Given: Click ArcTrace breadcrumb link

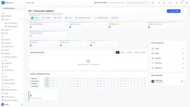Looking at the screenshot, I should coord(28,3).
